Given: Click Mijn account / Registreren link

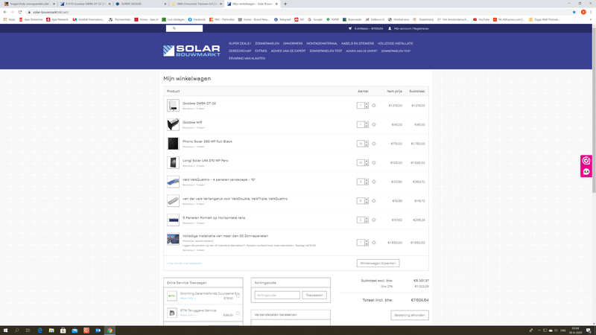Looking at the screenshot, I should (x=411, y=28).
